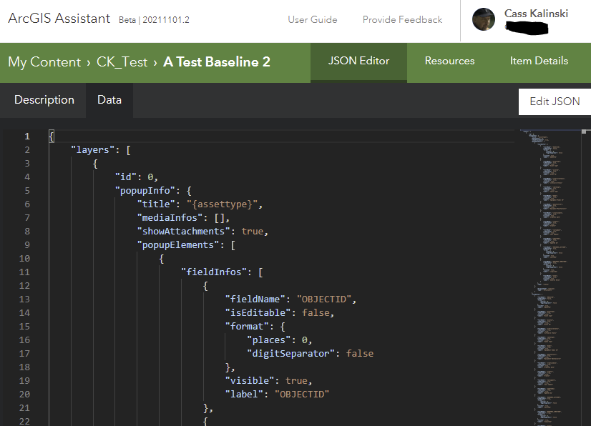Click the "layers" key on line 2

point(92,150)
